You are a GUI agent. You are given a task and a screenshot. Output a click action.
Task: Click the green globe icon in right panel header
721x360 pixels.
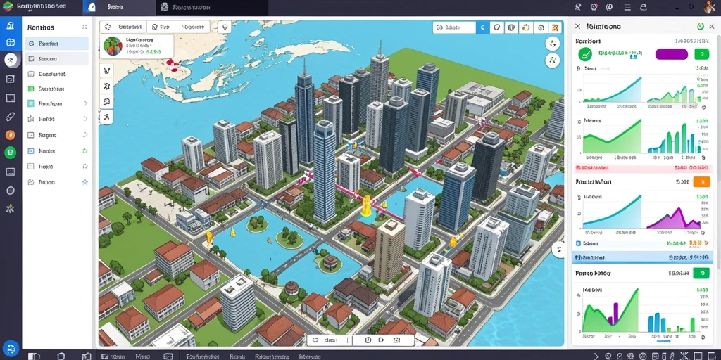pos(701,27)
